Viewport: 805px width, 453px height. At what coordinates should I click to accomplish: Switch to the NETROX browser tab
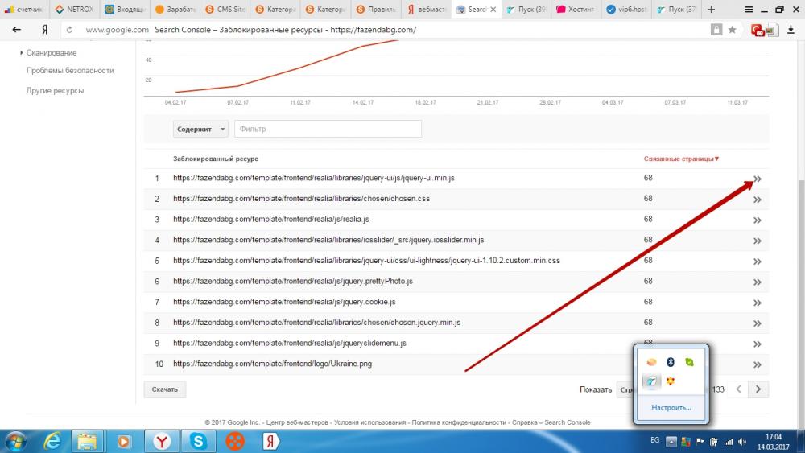pyautogui.click(x=74, y=10)
